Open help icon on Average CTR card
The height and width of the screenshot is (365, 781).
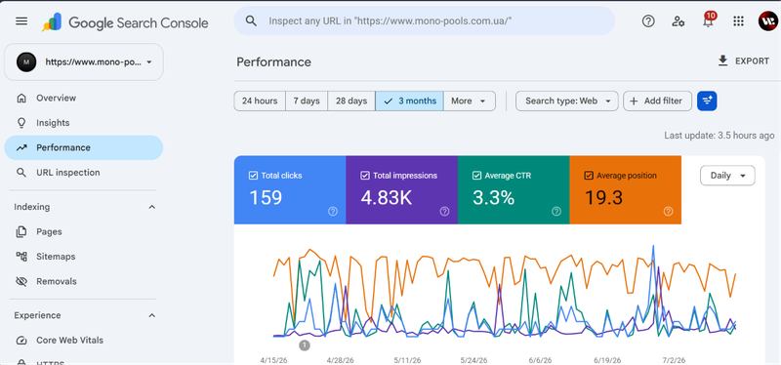(x=556, y=212)
